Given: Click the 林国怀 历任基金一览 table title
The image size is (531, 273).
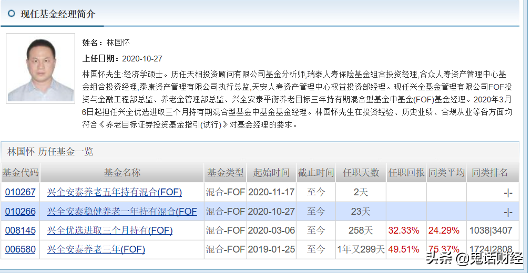Looking at the screenshot, I should click(50, 152).
